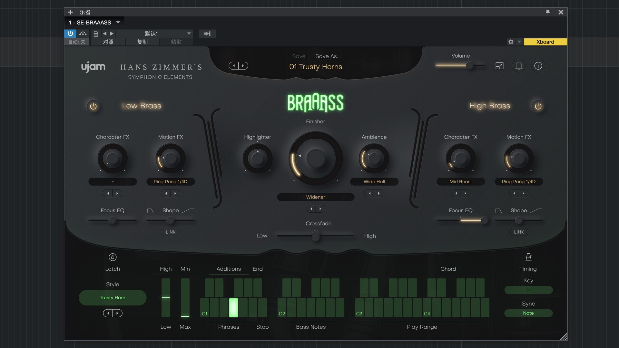Viewport: 619px width, 348px height.
Task: Next Style arrow under Trusty Horn
Action: (117, 313)
